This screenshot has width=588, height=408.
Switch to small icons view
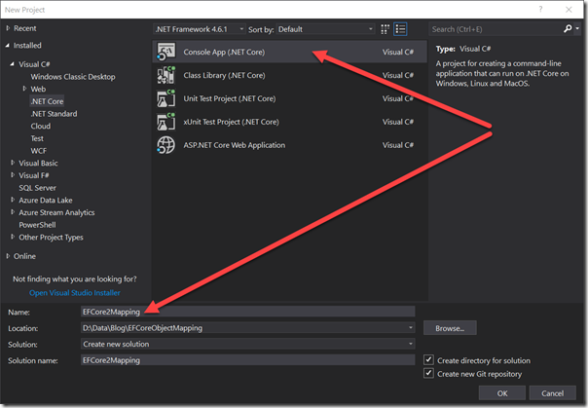(x=386, y=29)
